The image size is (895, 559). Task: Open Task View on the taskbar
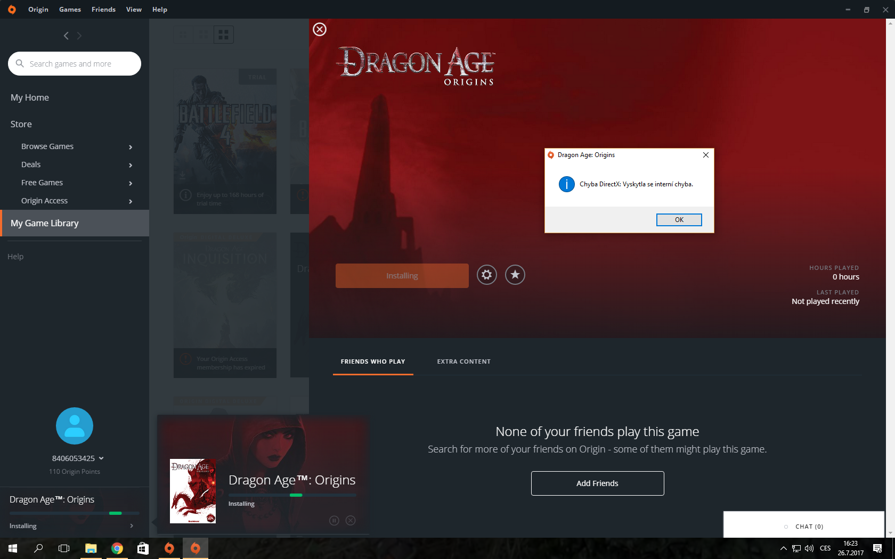pos(64,548)
